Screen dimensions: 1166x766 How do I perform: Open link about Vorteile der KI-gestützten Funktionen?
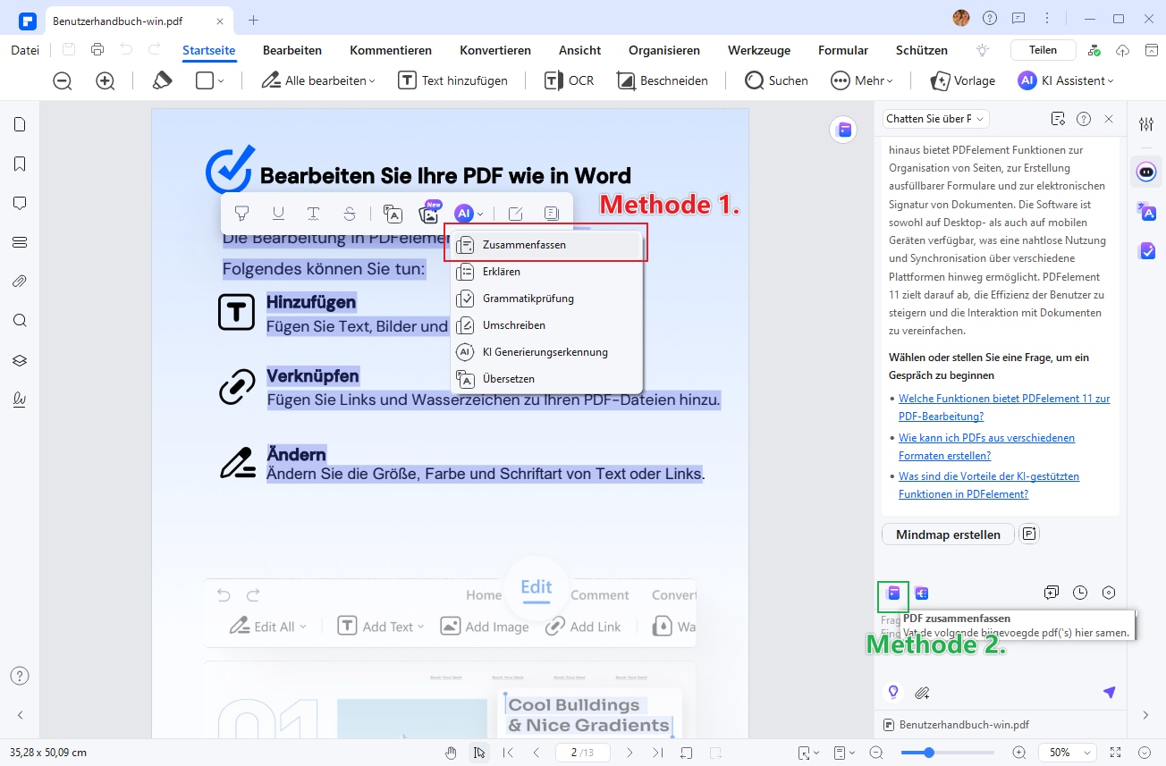989,485
